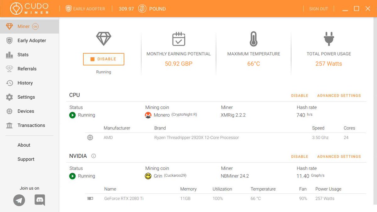Click the NVIDIA info circle icon
377x212 pixels.
[93, 156]
